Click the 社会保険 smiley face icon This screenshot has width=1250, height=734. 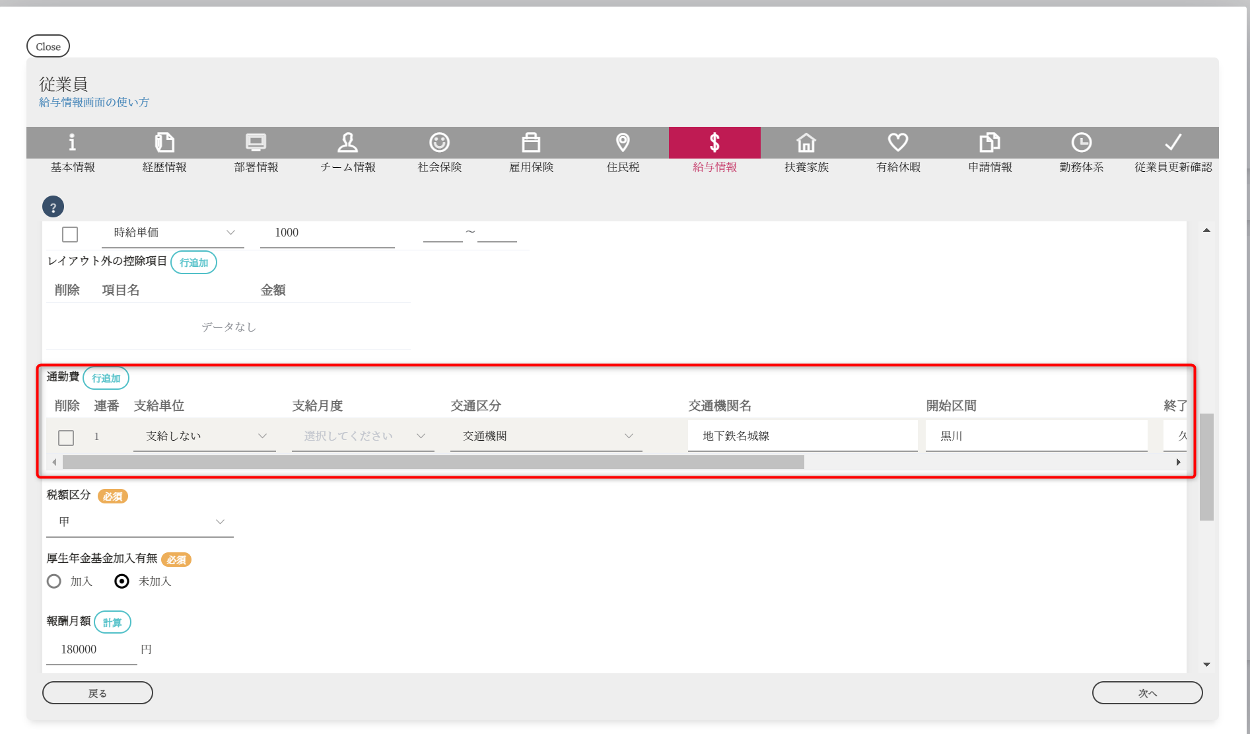pyautogui.click(x=440, y=142)
